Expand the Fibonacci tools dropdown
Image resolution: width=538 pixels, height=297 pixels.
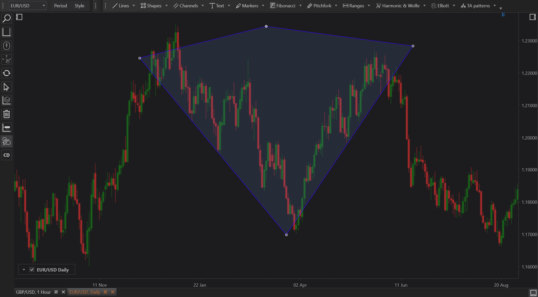tap(300, 6)
